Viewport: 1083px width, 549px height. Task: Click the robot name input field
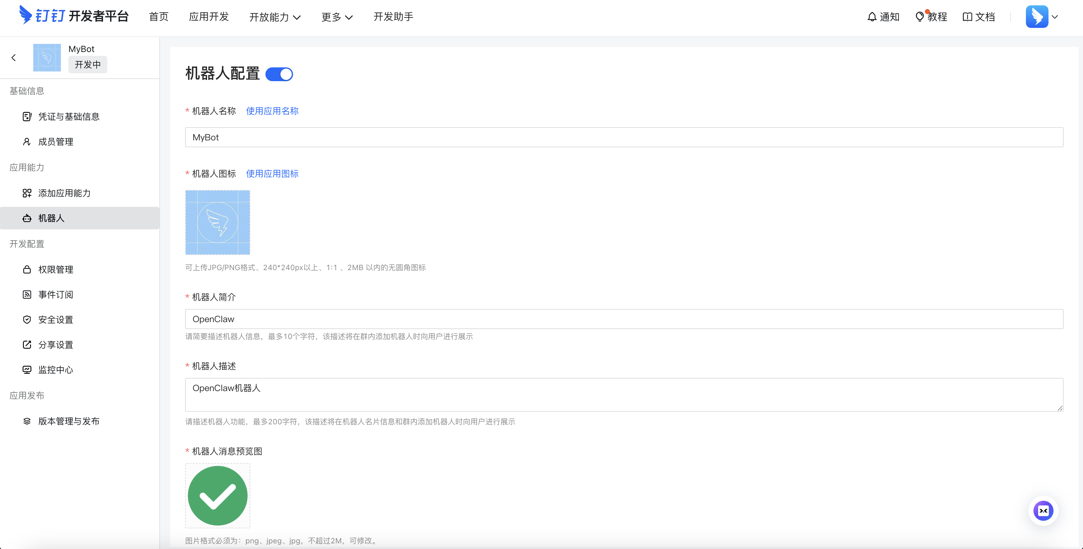pos(624,137)
